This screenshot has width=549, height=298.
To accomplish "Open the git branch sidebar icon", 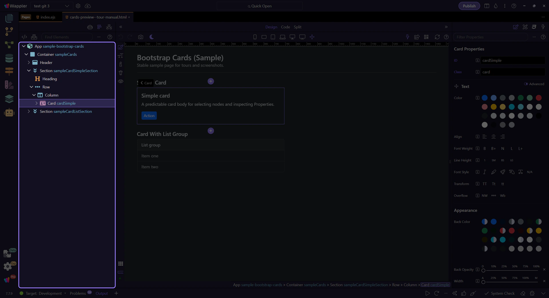I will (9, 31).
